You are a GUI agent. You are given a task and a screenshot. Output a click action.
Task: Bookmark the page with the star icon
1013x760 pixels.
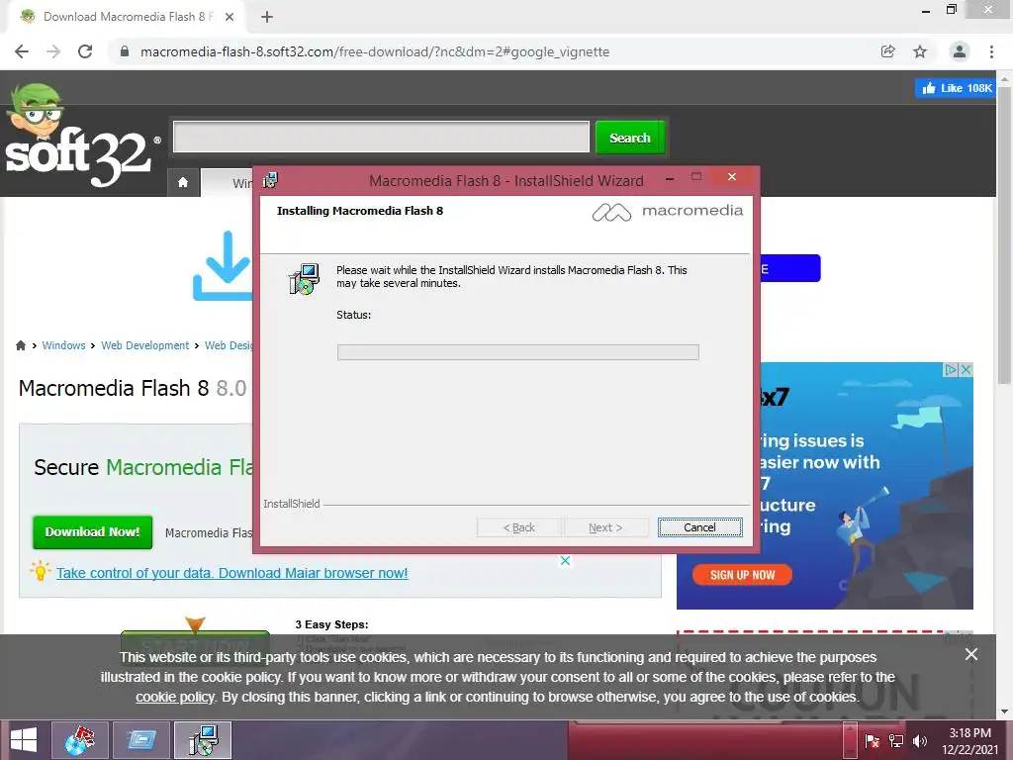pos(920,51)
